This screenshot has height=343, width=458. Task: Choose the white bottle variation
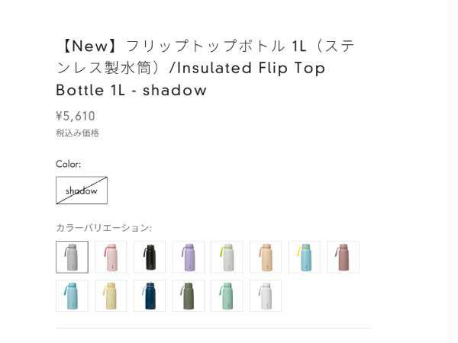point(266,296)
